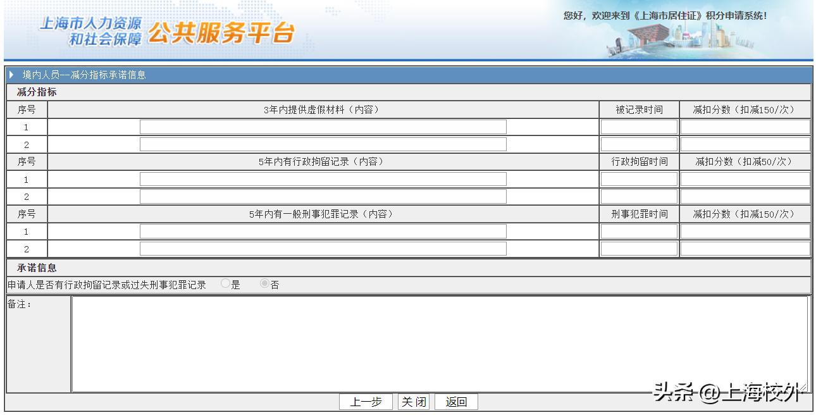Click the 减扣分数（扣减50/次） header
This screenshot has width=816, height=415.
coord(744,162)
